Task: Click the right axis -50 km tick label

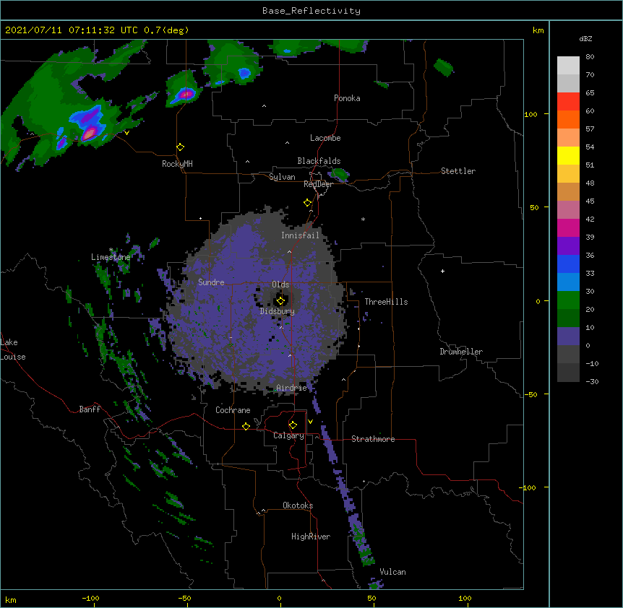Action: click(x=530, y=394)
